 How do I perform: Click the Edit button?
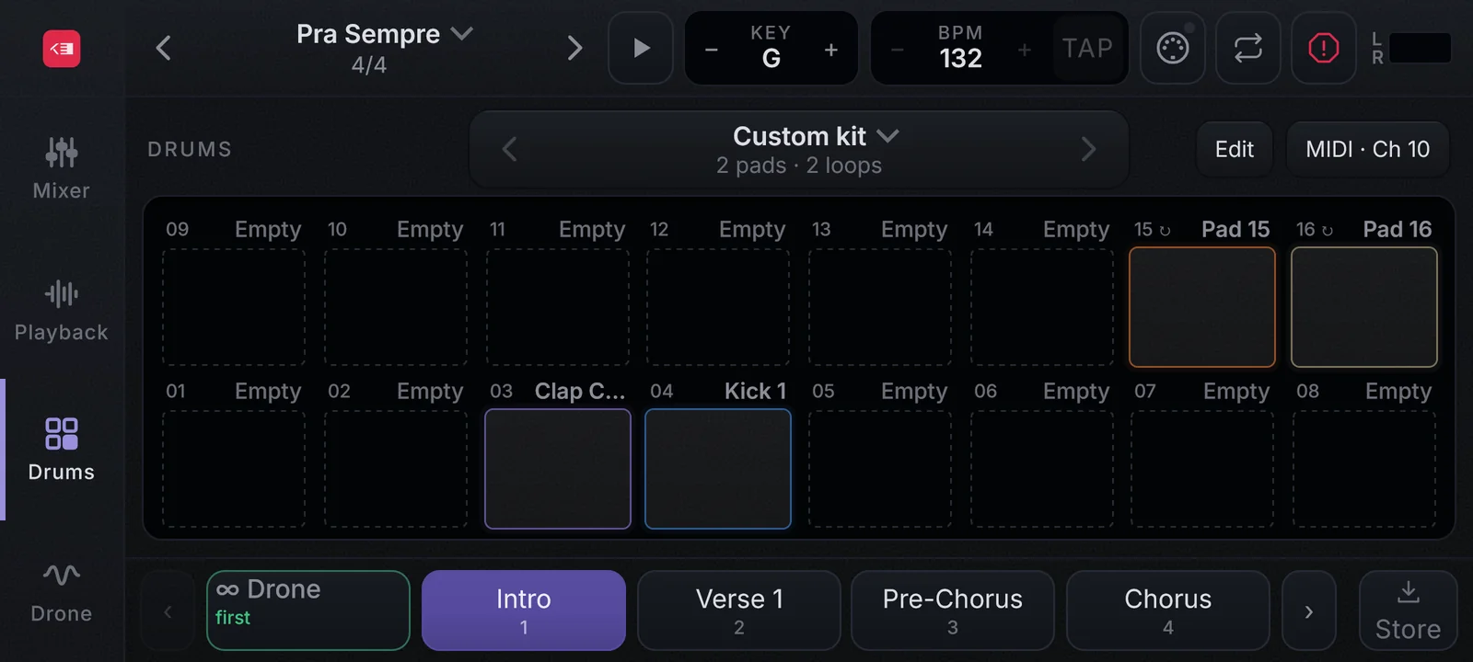coord(1235,149)
